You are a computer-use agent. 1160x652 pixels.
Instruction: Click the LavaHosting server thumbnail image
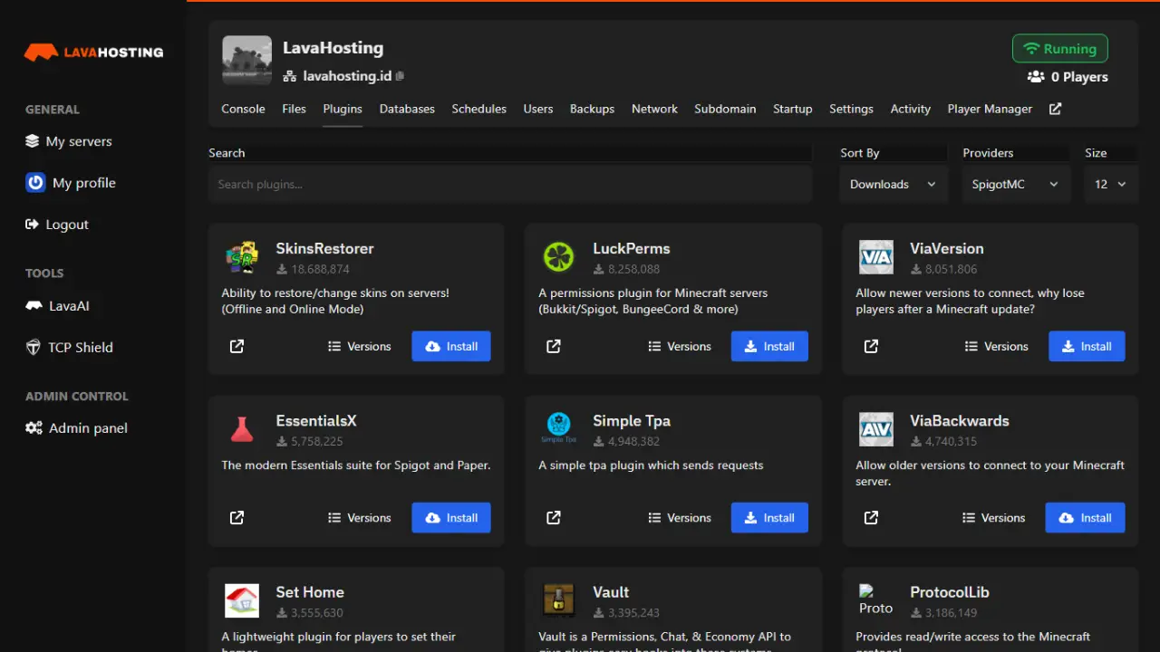[x=246, y=61]
